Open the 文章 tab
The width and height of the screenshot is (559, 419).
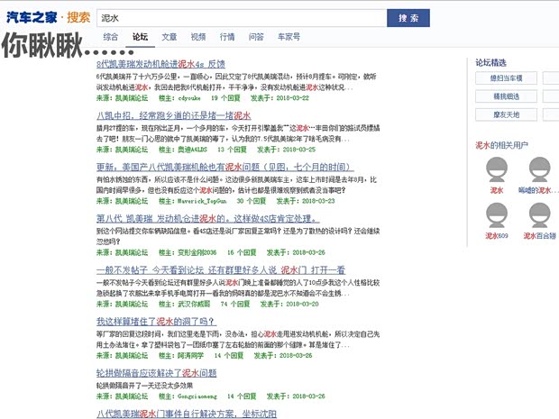[x=169, y=37]
